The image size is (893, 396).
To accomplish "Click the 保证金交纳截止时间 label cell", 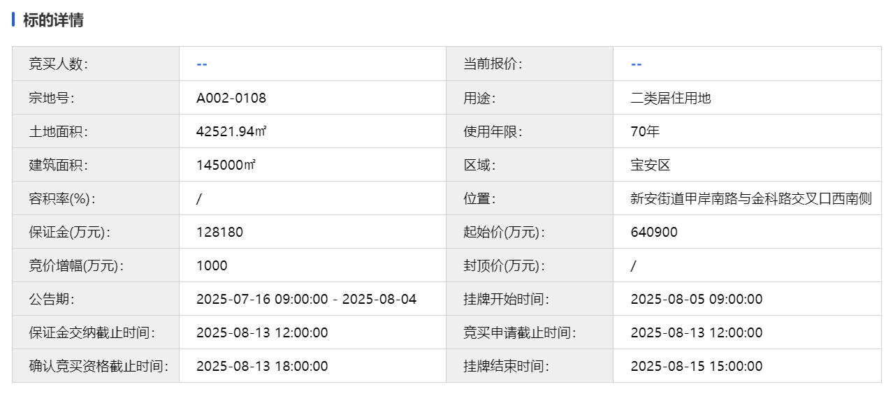I will tap(96, 332).
